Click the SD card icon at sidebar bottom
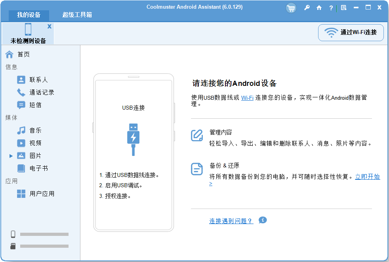Screen dimensions: 389x262 (x=13, y=246)
